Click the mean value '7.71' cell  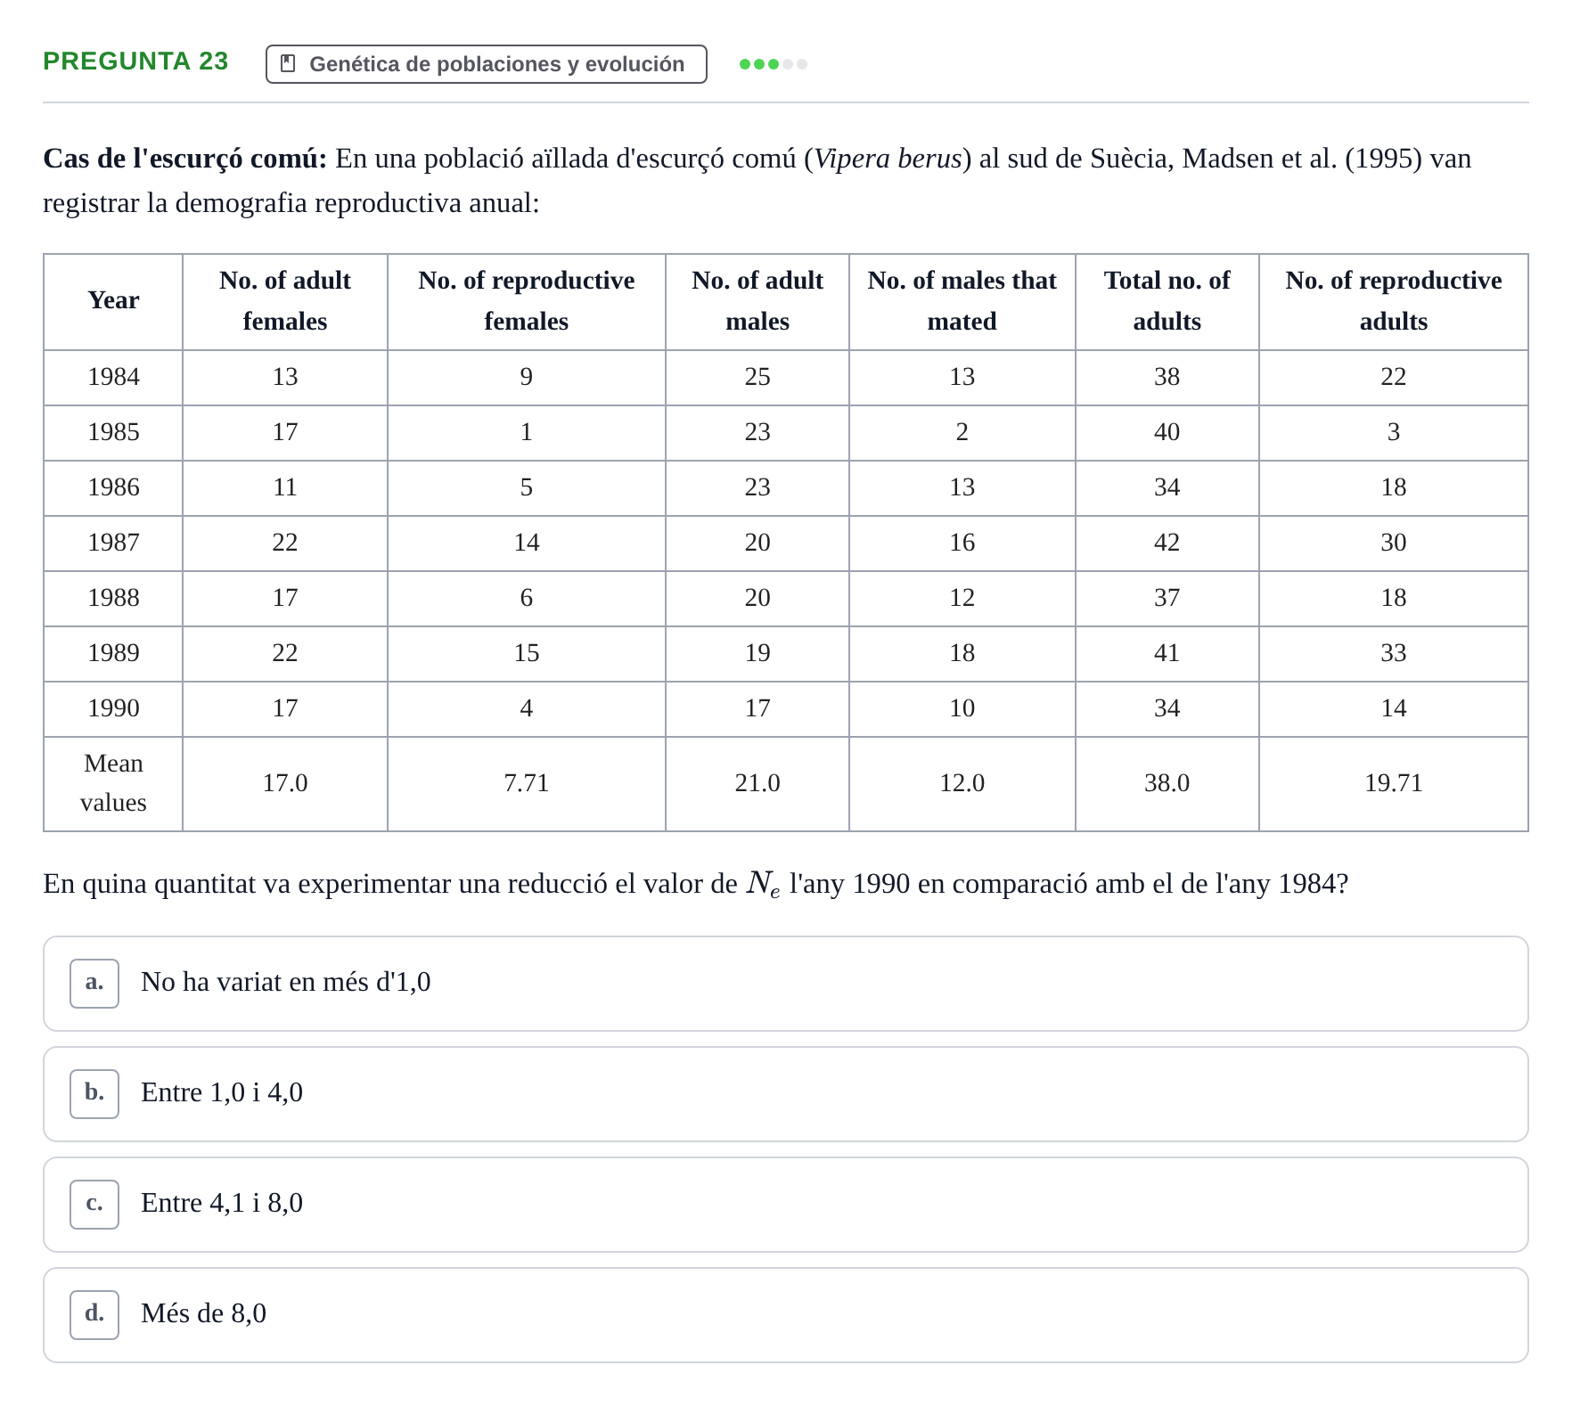click(x=527, y=783)
